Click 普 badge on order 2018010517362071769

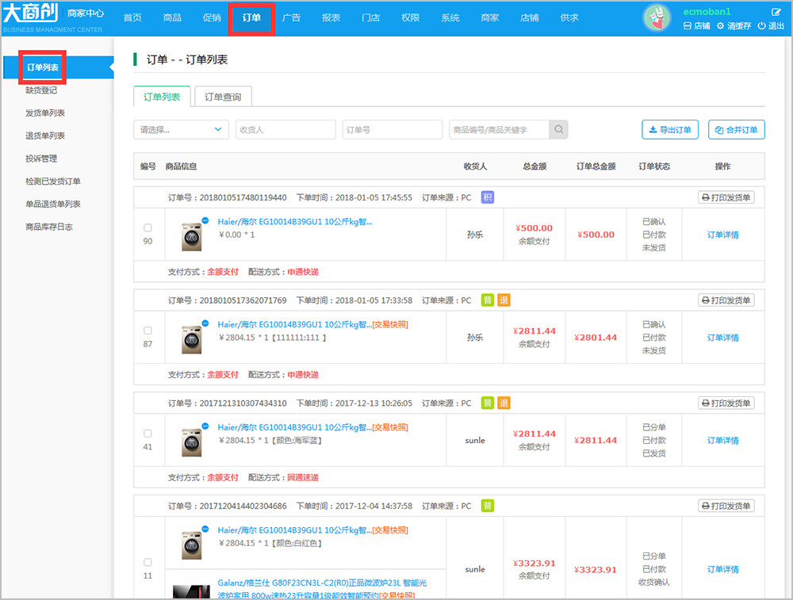tap(487, 300)
